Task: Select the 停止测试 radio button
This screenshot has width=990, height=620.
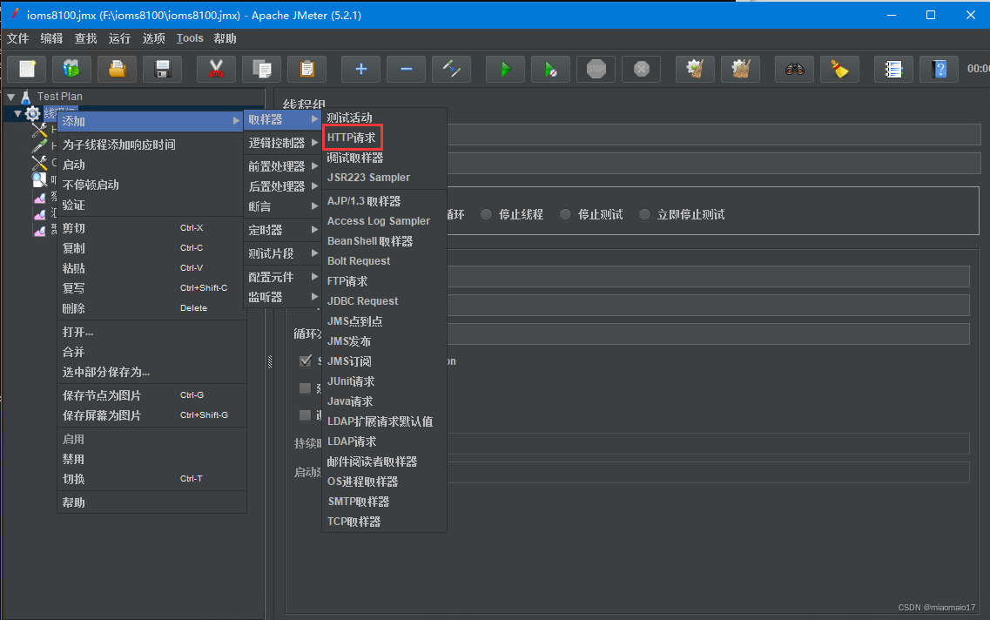Action: pos(565,215)
